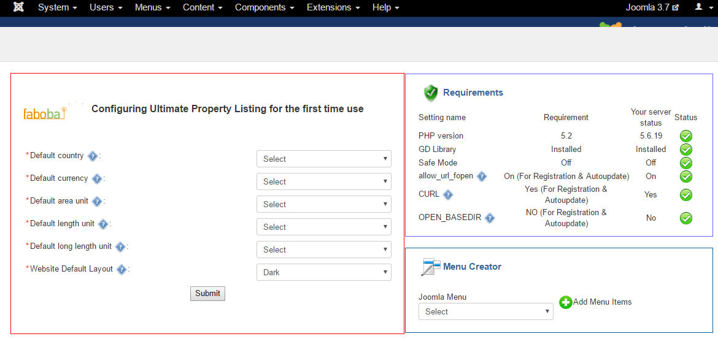Open the Default currency dropdown
The image size is (718, 339).
(324, 181)
